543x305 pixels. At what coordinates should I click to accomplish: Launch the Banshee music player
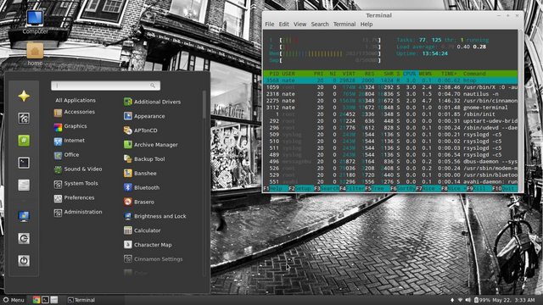click(x=140, y=173)
